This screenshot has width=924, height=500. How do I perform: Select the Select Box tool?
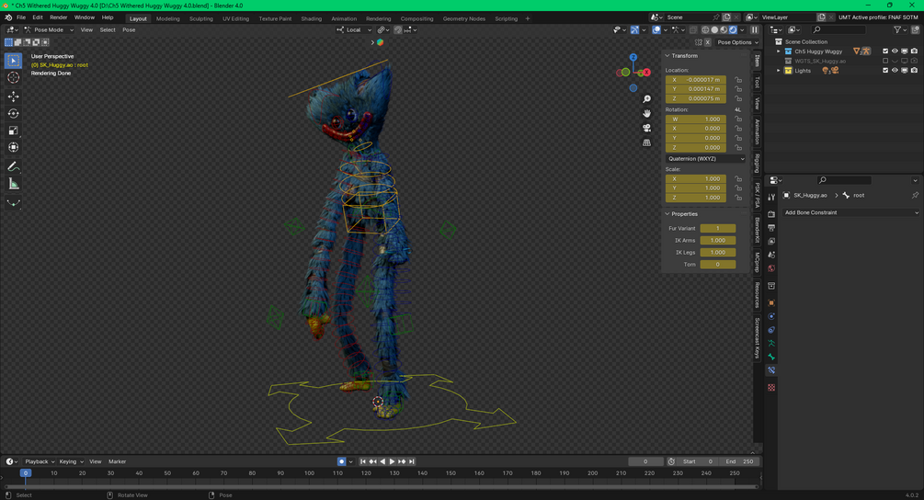14,61
